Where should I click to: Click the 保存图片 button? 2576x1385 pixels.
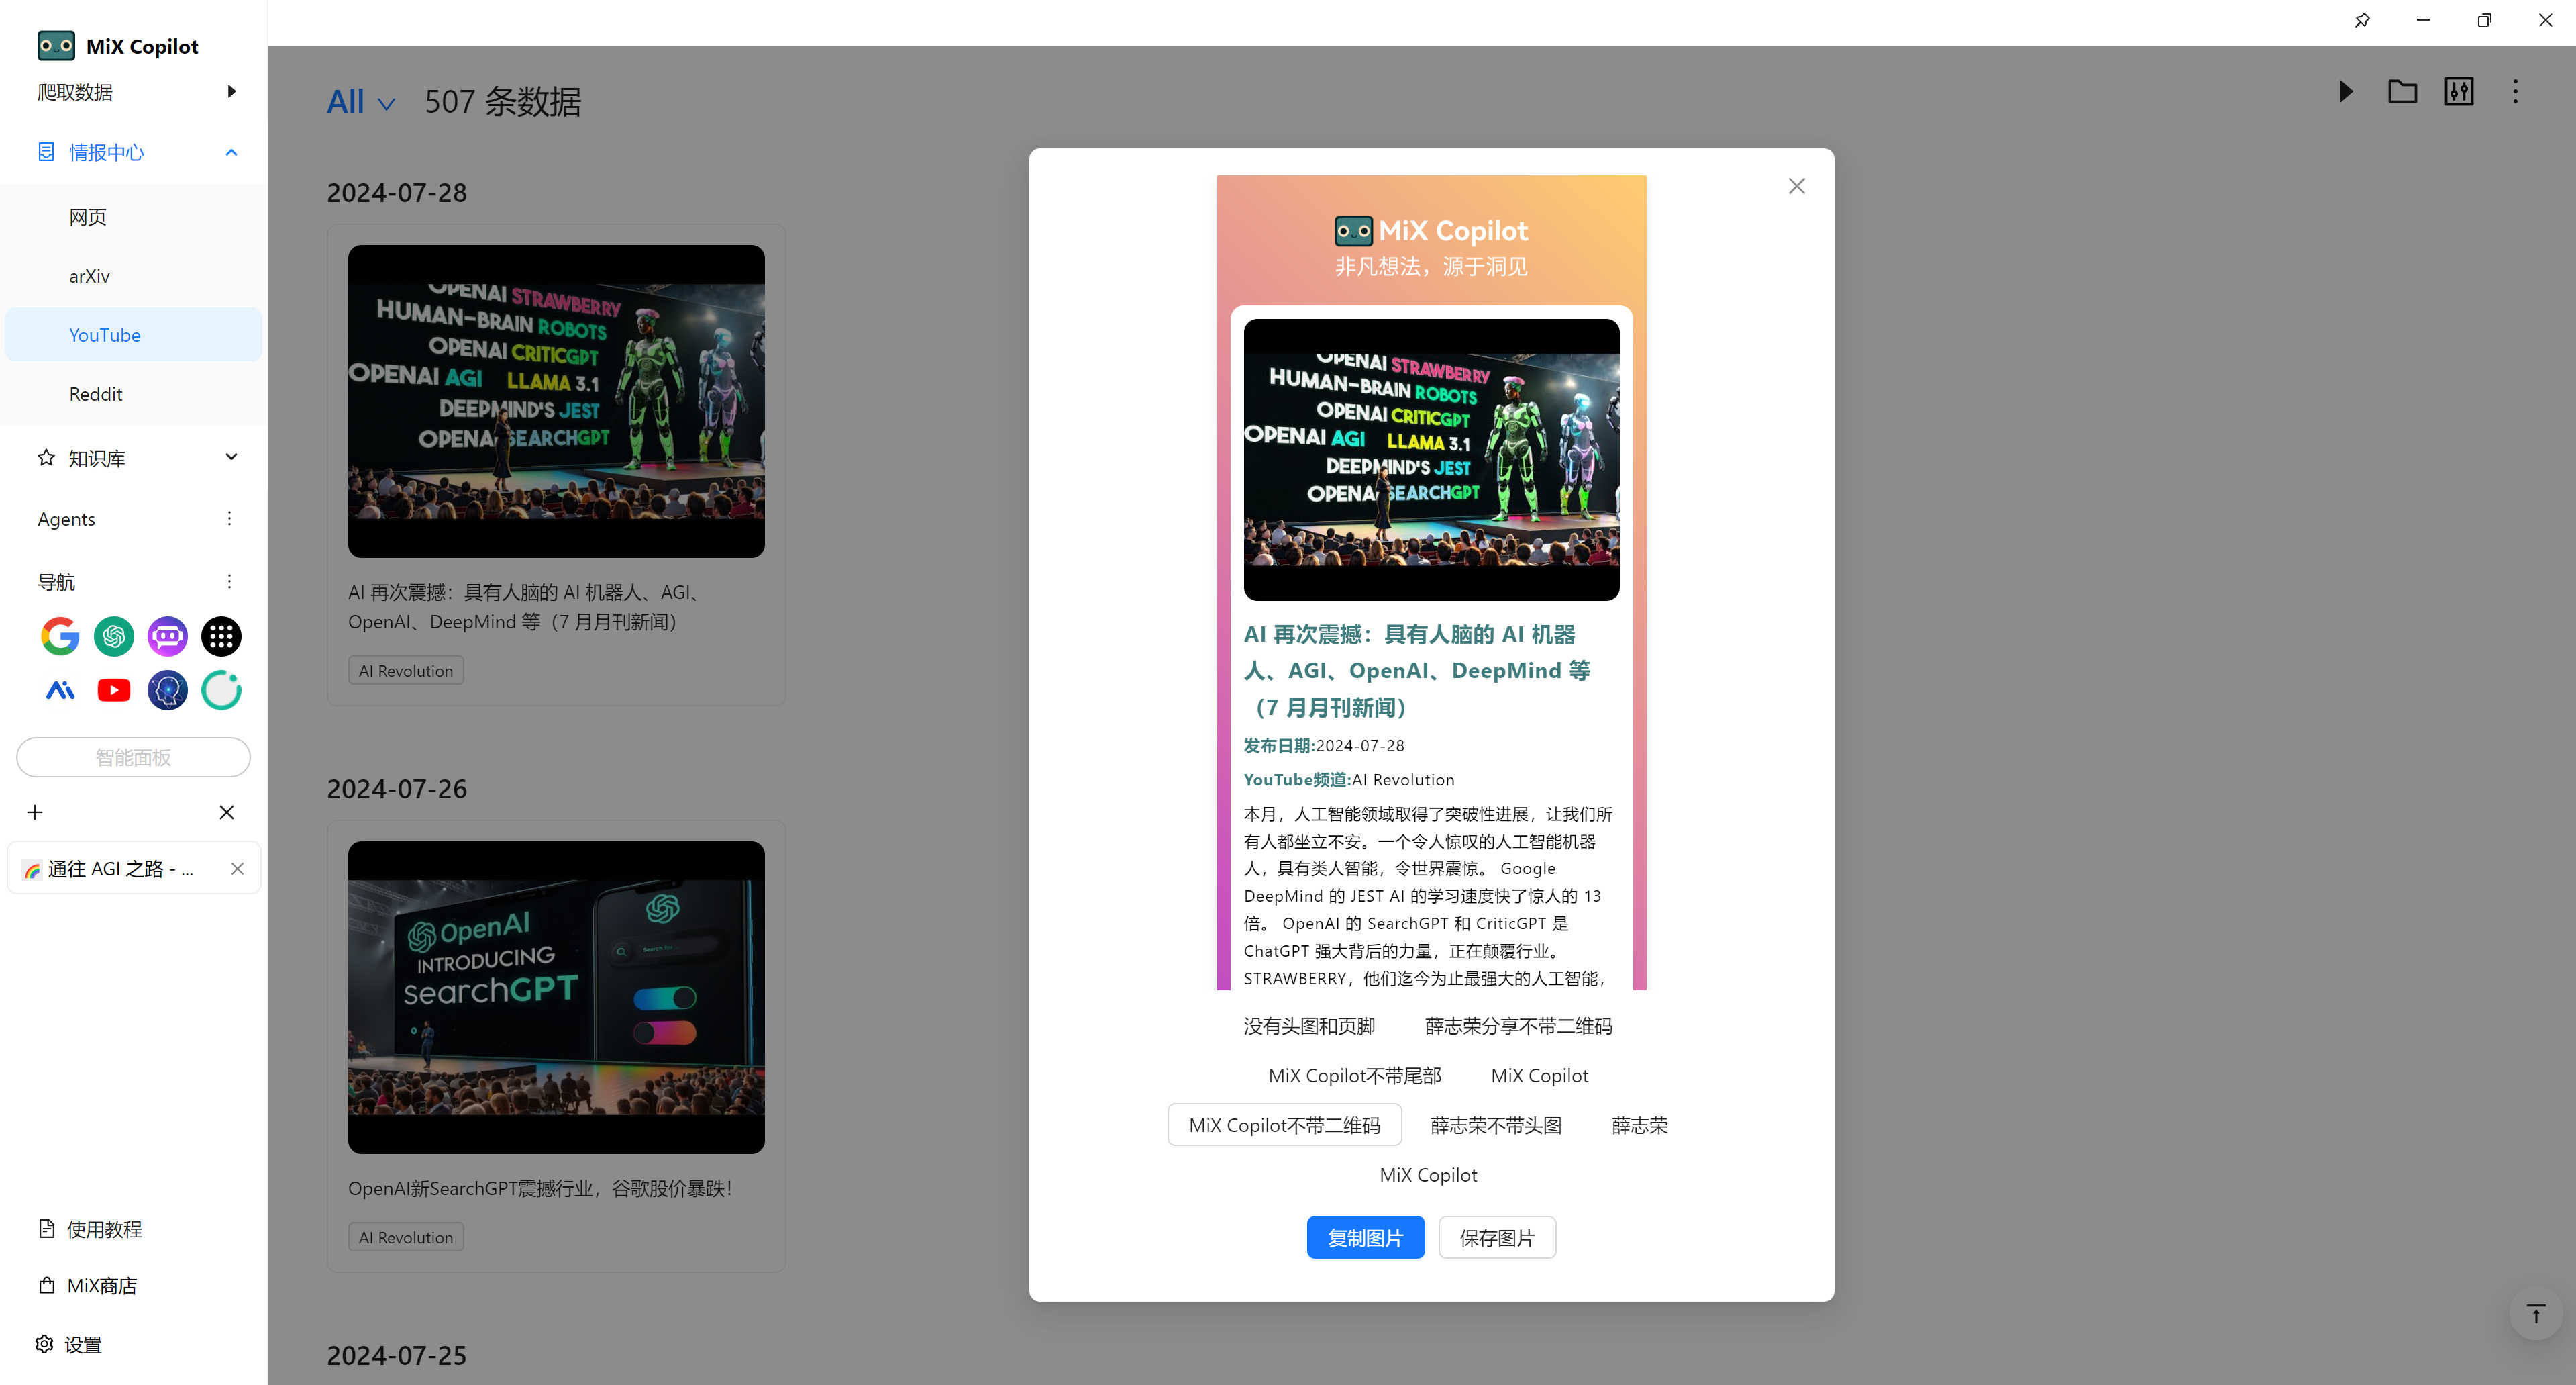(1496, 1238)
